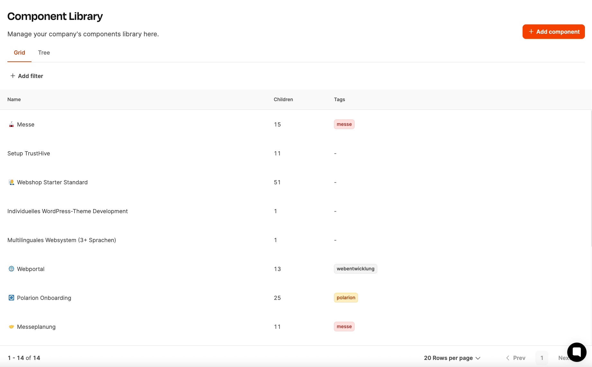The height and width of the screenshot is (367, 592).
Task: Click the polarion tag badge
Action: click(346, 298)
